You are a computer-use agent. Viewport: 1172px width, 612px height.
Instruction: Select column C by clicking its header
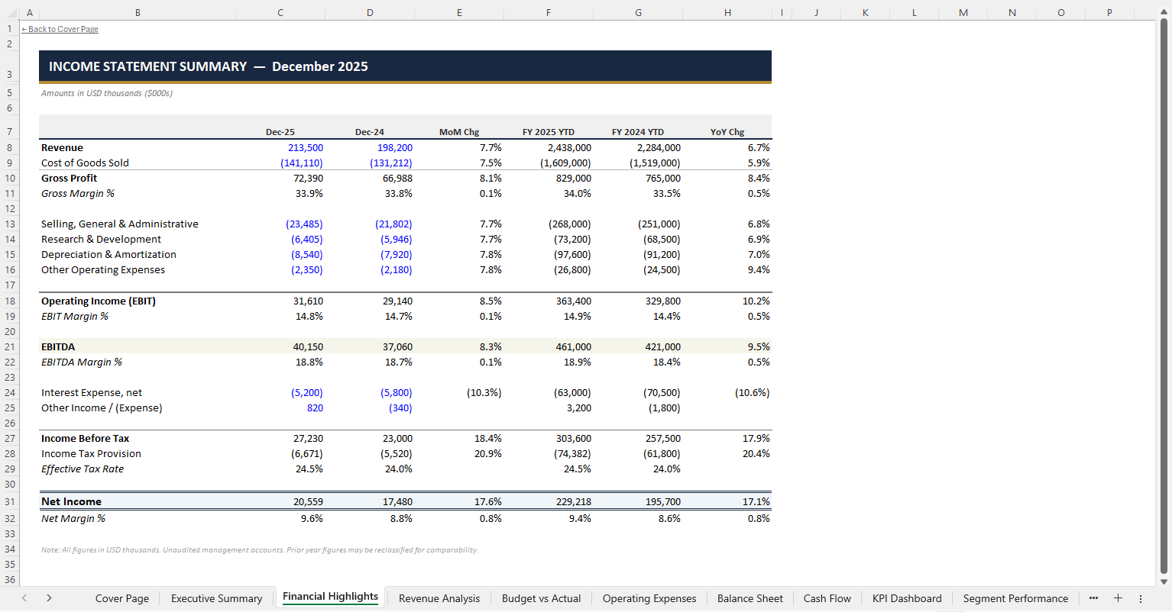pos(280,12)
